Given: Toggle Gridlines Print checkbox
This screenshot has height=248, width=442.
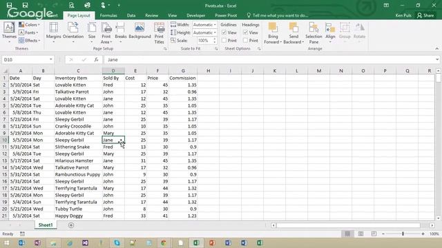Looking at the screenshot, I should (x=224, y=41).
